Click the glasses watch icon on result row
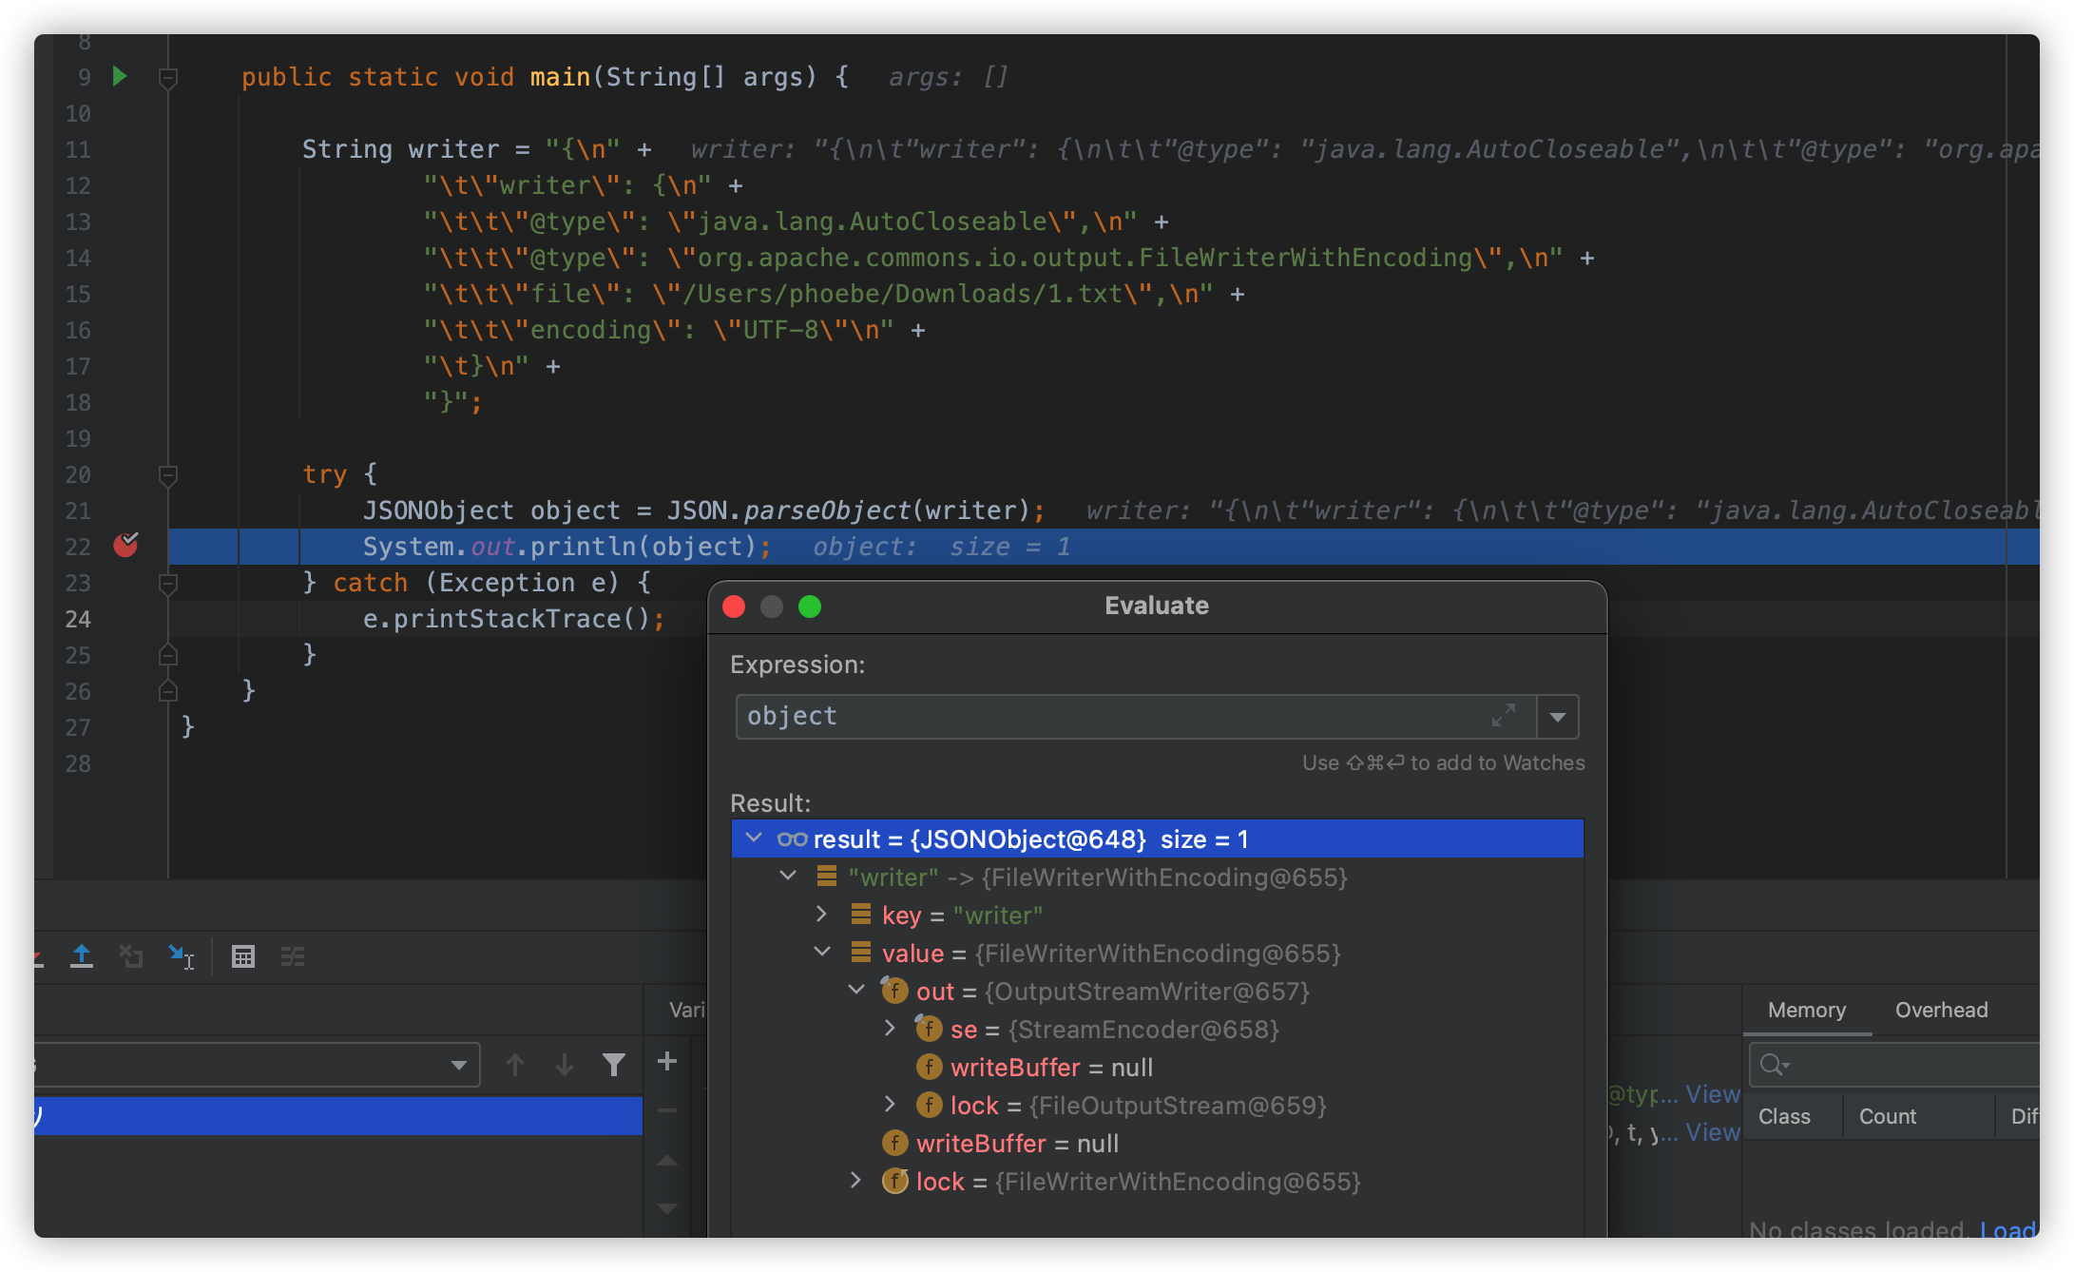The height and width of the screenshot is (1272, 2074). pyautogui.click(x=792, y=839)
